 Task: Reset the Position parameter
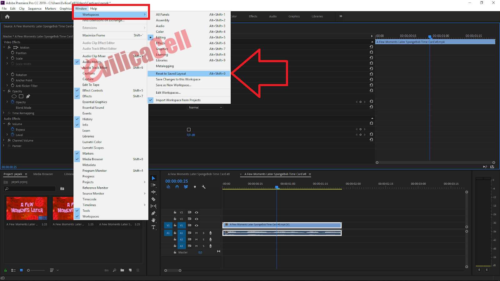pyautogui.click(x=371, y=52)
